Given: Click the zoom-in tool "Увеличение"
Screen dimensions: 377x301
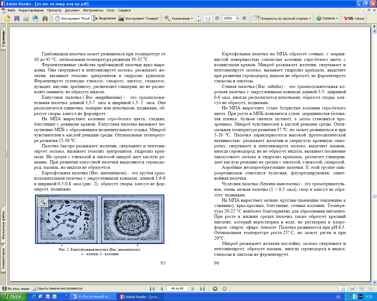Looking at the screenshot, I should coord(177,19).
